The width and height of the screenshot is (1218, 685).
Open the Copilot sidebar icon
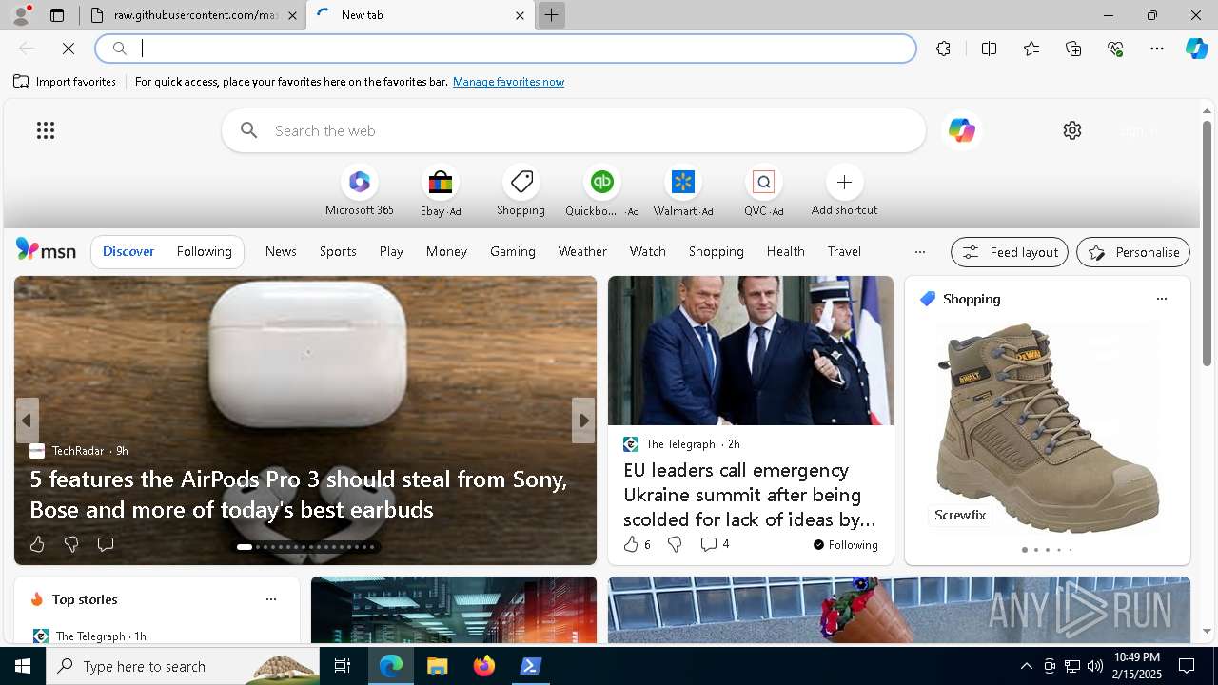[1196, 49]
